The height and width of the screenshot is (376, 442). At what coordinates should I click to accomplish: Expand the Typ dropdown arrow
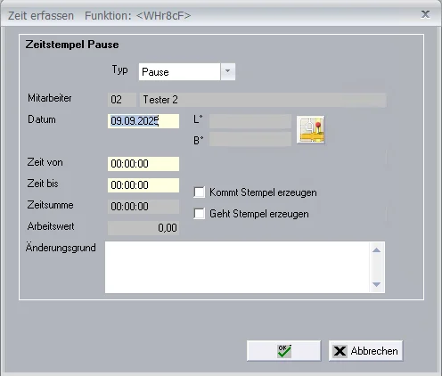tap(228, 71)
